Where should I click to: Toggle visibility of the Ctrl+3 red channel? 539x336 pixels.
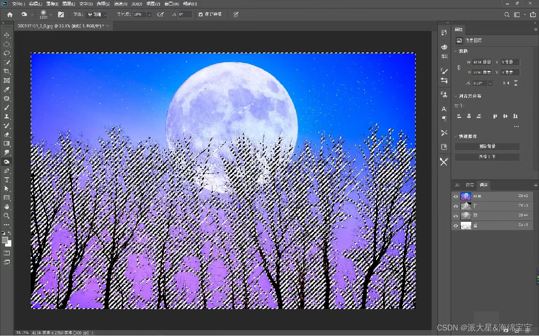456,206
